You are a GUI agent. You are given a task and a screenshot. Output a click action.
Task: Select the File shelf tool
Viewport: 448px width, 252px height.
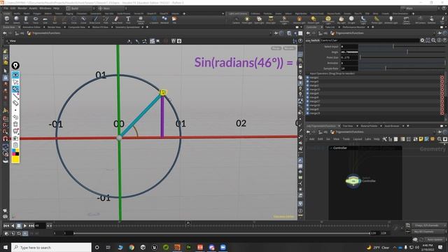[174, 20]
